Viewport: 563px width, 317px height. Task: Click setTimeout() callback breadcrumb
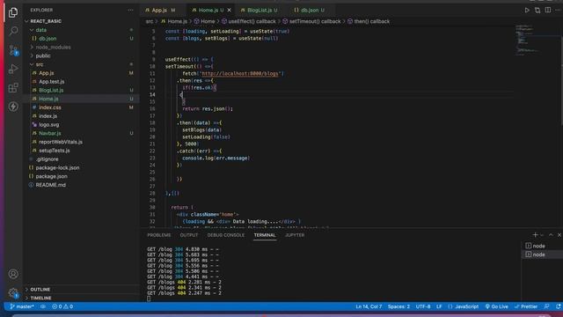tap(311, 21)
